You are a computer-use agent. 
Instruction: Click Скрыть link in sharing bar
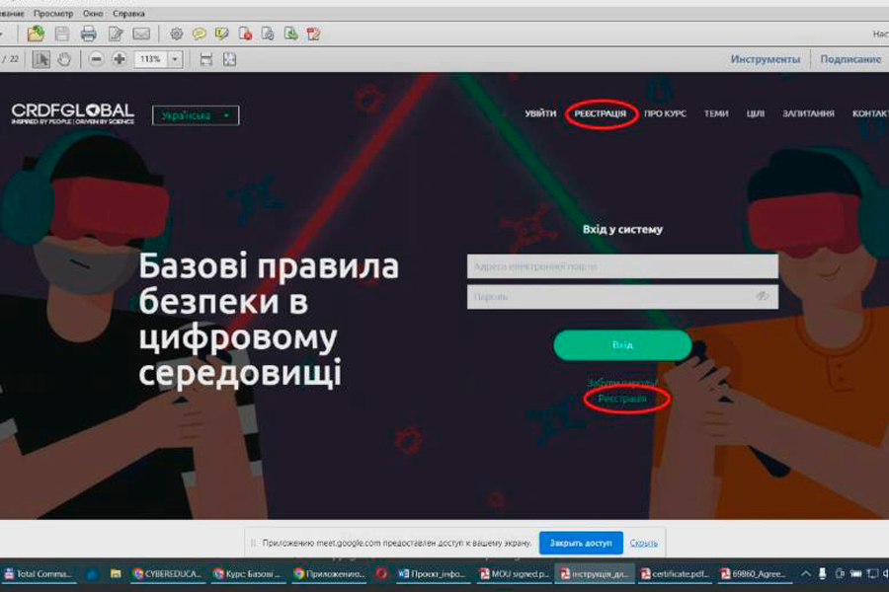point(643,543)
